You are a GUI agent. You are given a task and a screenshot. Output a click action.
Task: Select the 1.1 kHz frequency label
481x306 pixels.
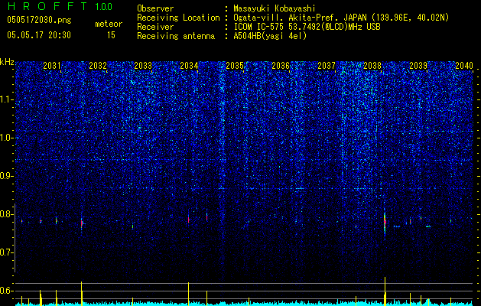tap(7, 99)
